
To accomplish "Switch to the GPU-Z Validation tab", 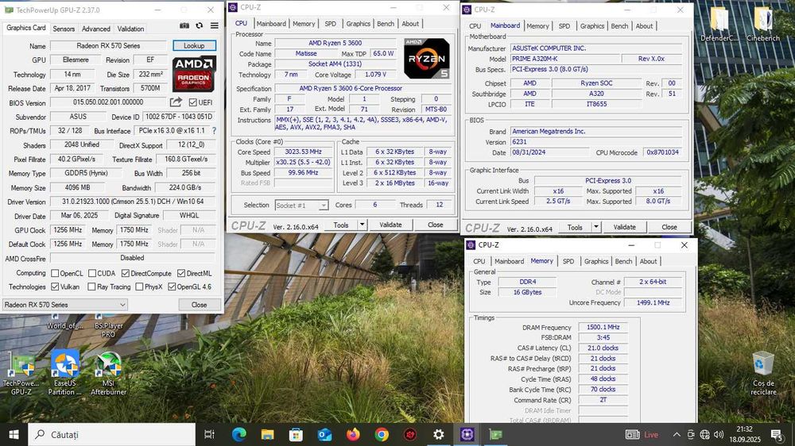I will (130, 29).
